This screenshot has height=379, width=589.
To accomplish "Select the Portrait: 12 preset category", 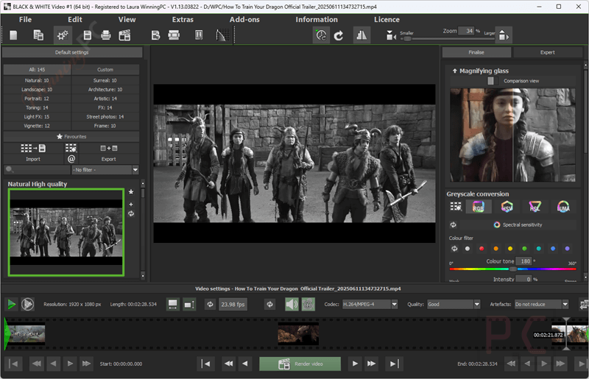I will pyautogui.click(x=37, y=99).
